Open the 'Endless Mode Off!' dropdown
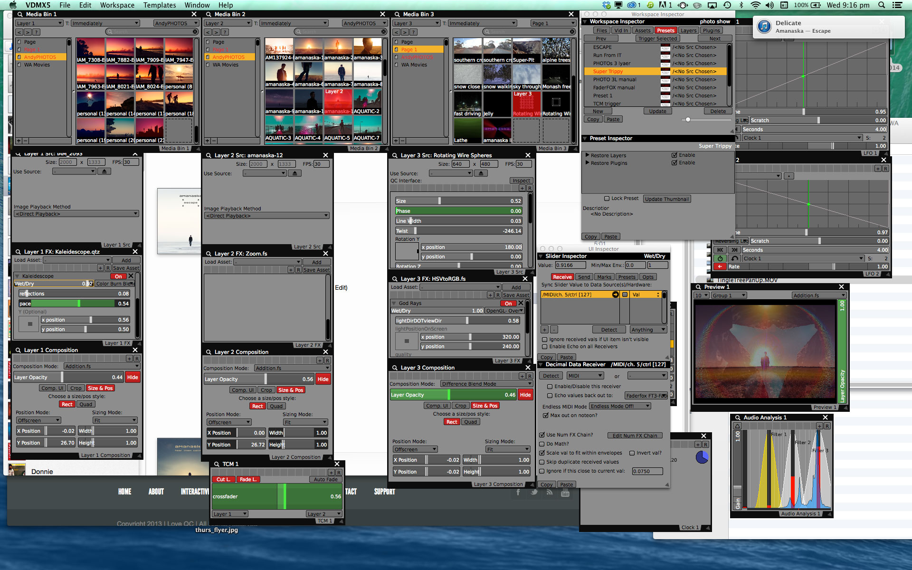 pos(620,406)
